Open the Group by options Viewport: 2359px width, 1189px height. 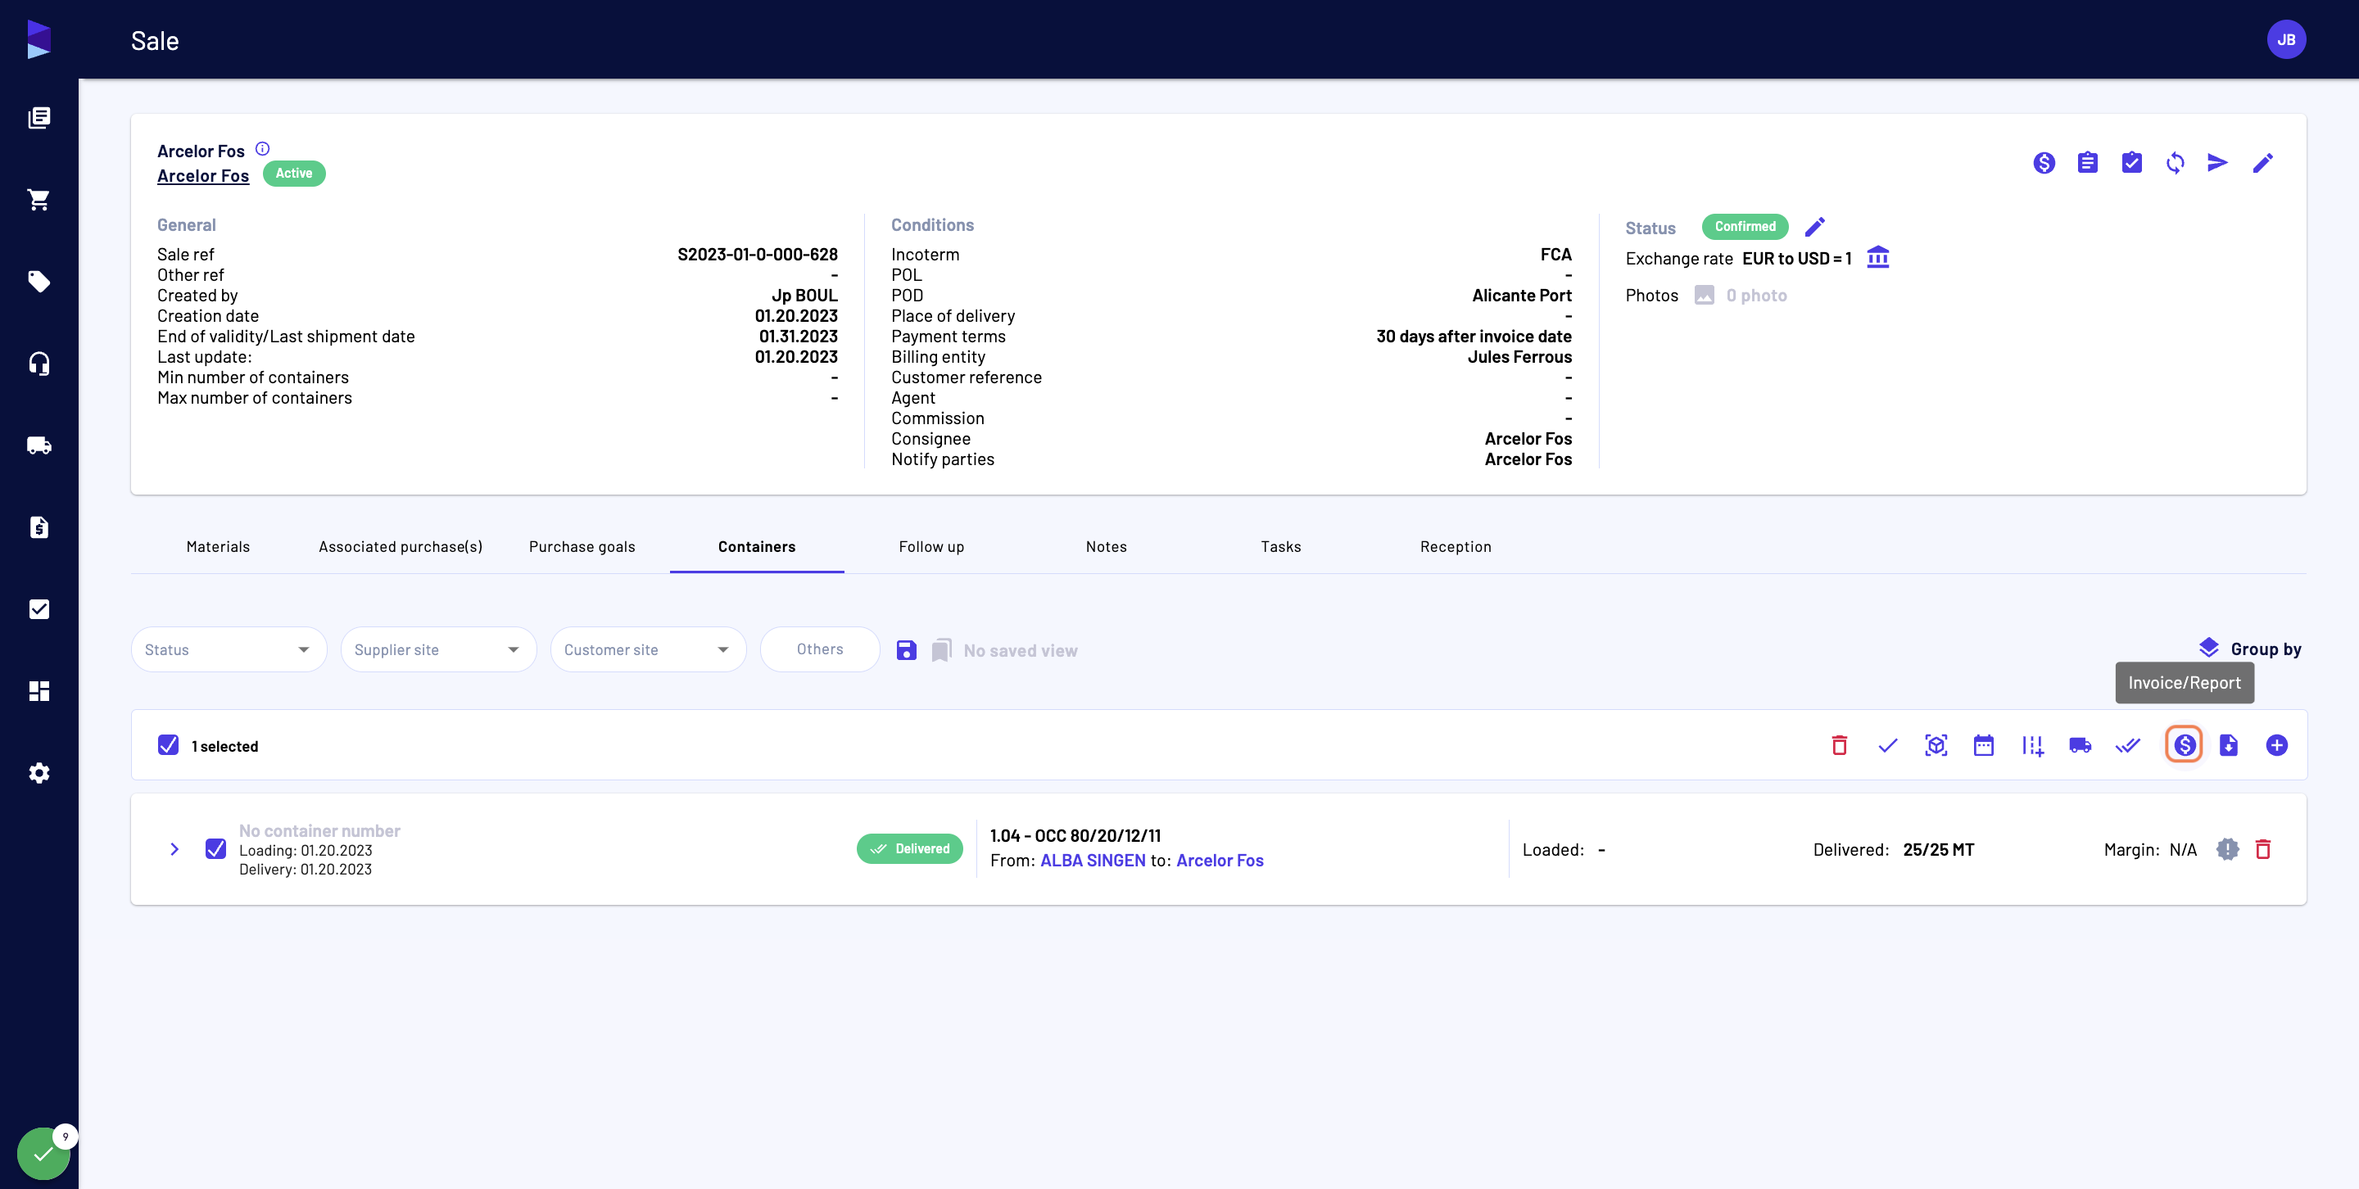[x=2250, y=648]
